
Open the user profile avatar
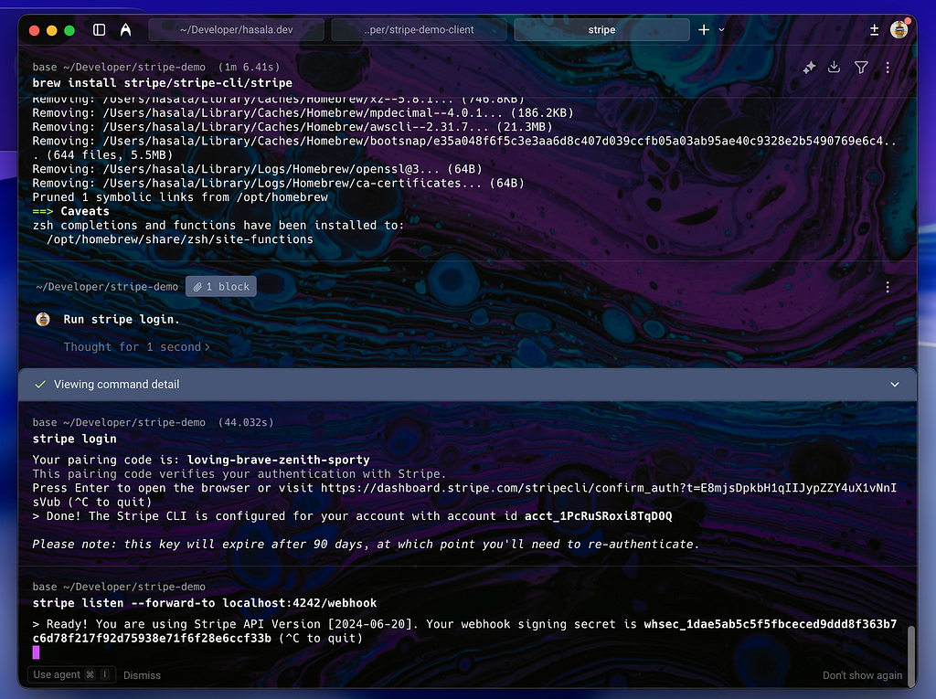click(x=899, y=29)
